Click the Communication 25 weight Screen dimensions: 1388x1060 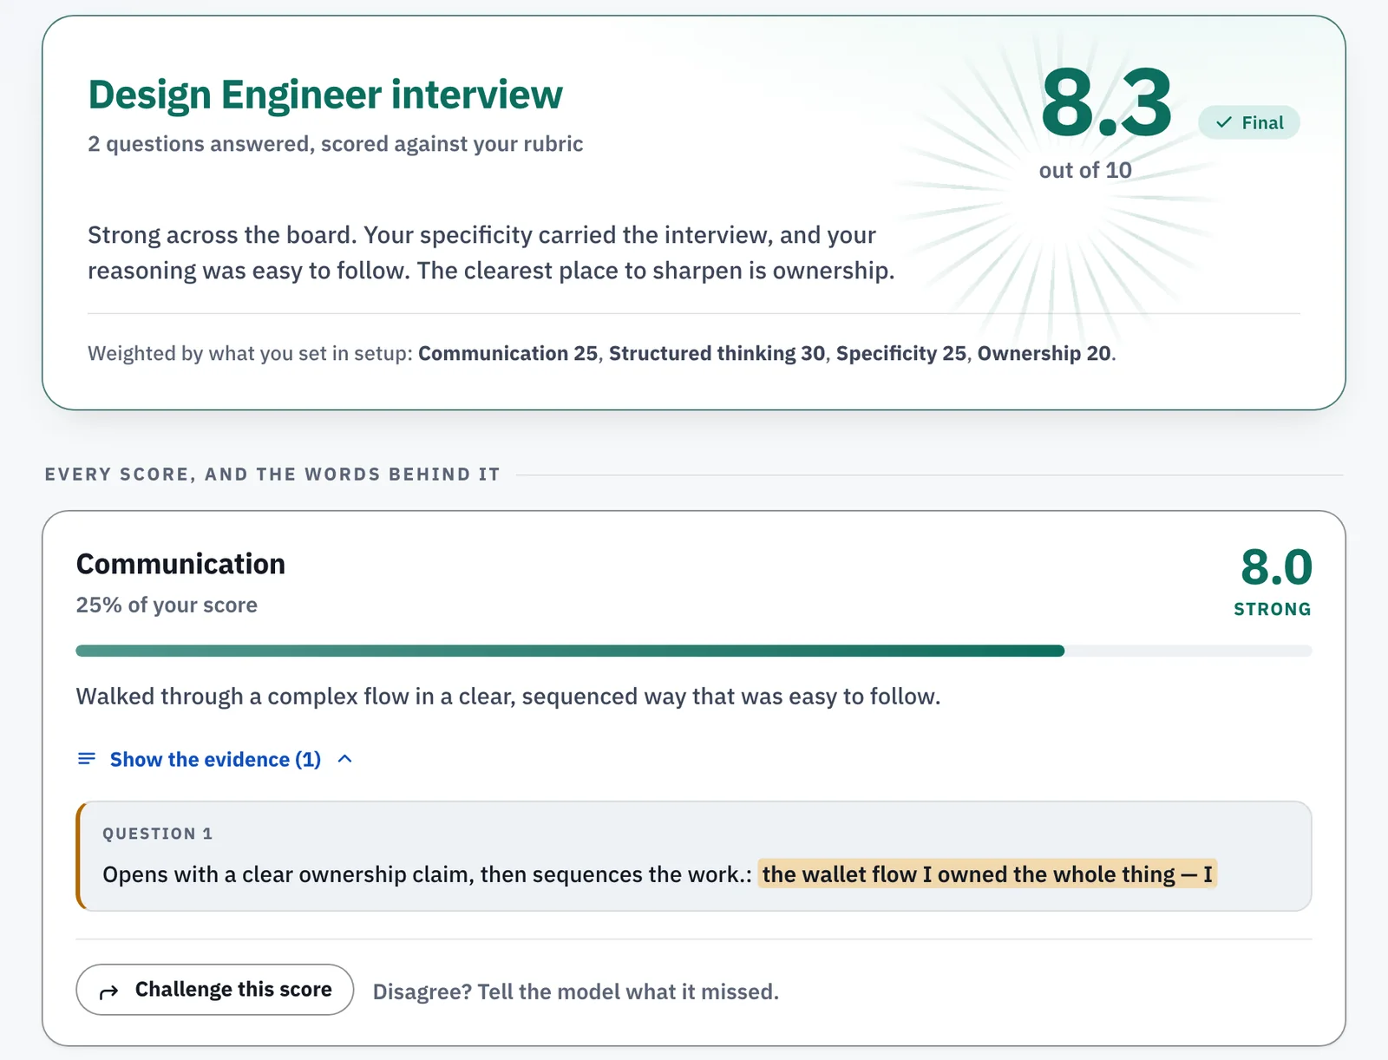pyautogui.click(x=508, y=353)
